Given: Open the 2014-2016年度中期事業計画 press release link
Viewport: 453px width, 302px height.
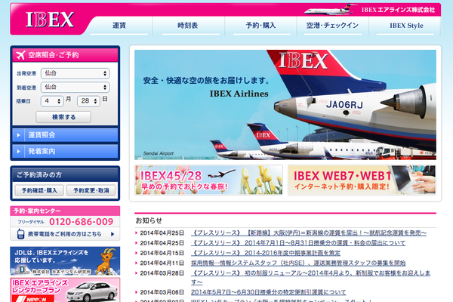Looking at the screenshot, I should pos(266,253).
